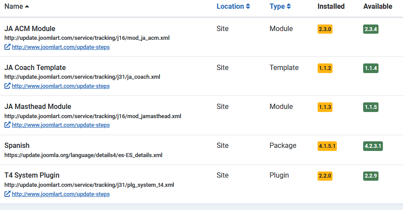Sort the table by Name header
The image size is (403, 210).
click(x=14, y=7)
